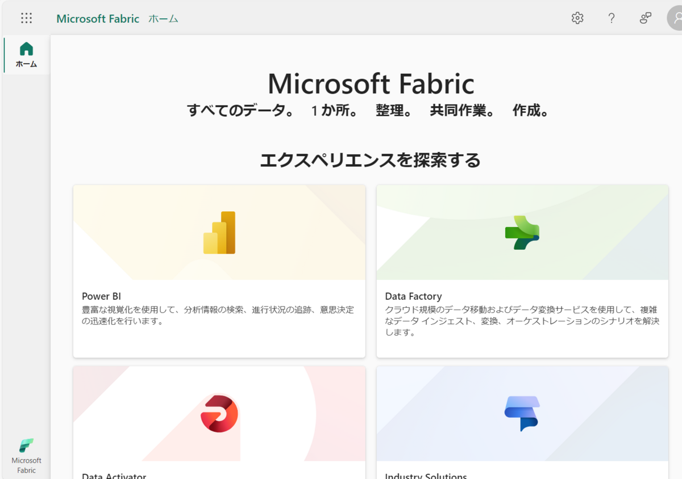This screenshot has width=682, height=479.
Task: Open the settings gear menu
Action: click(x=577, y=18)
